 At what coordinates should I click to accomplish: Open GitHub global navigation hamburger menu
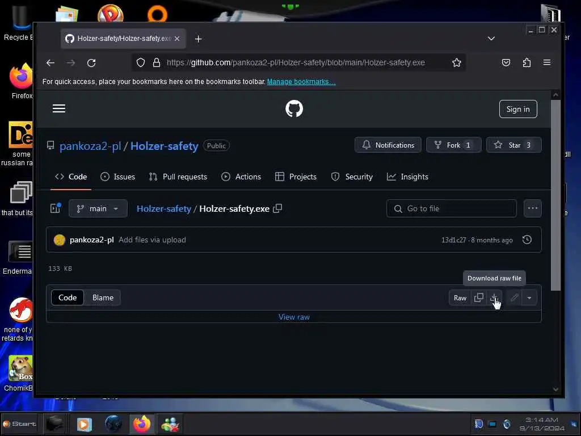[x=59, y=108]
